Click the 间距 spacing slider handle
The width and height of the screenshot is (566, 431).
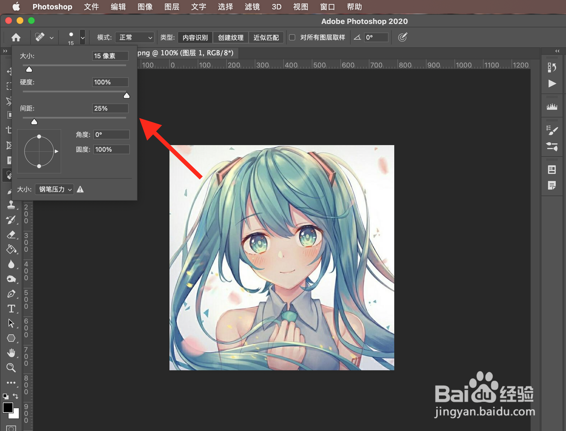34,122
